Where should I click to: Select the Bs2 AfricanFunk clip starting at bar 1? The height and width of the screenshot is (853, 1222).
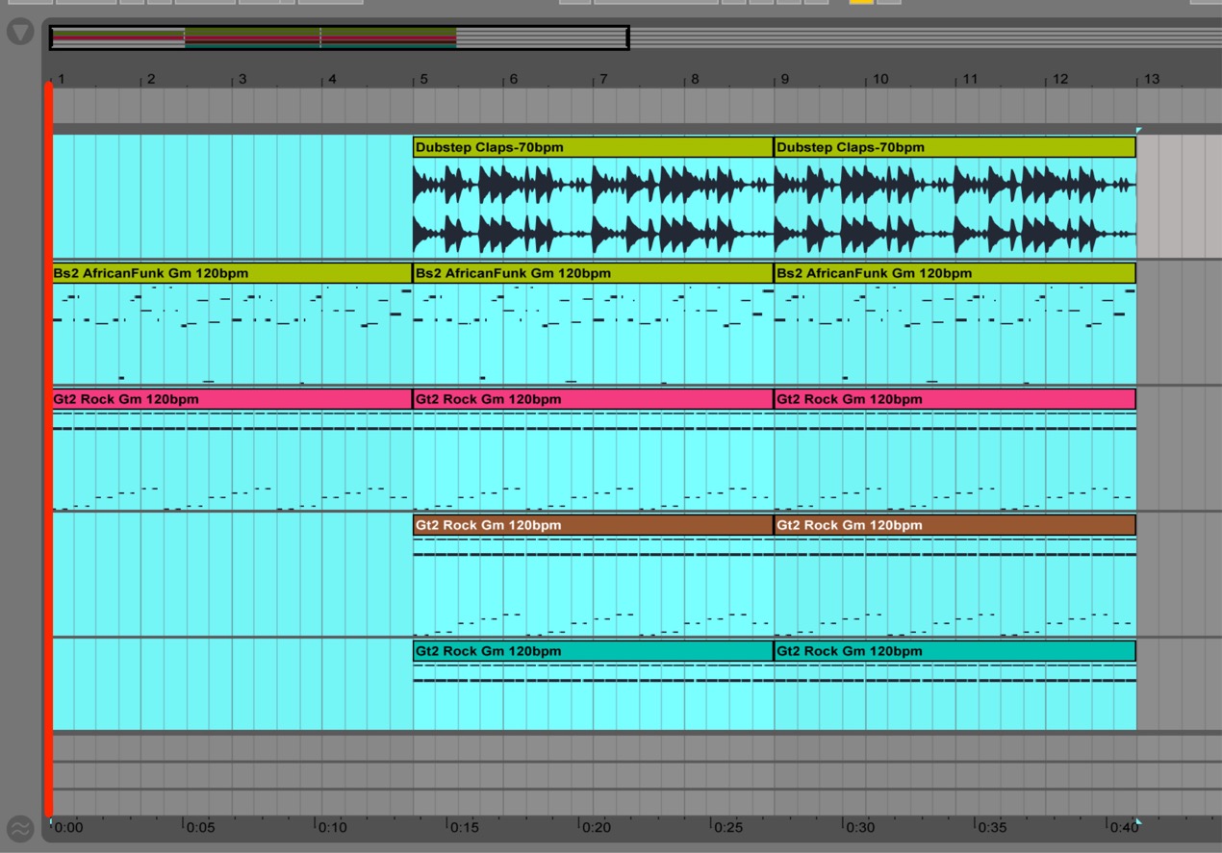232,273
